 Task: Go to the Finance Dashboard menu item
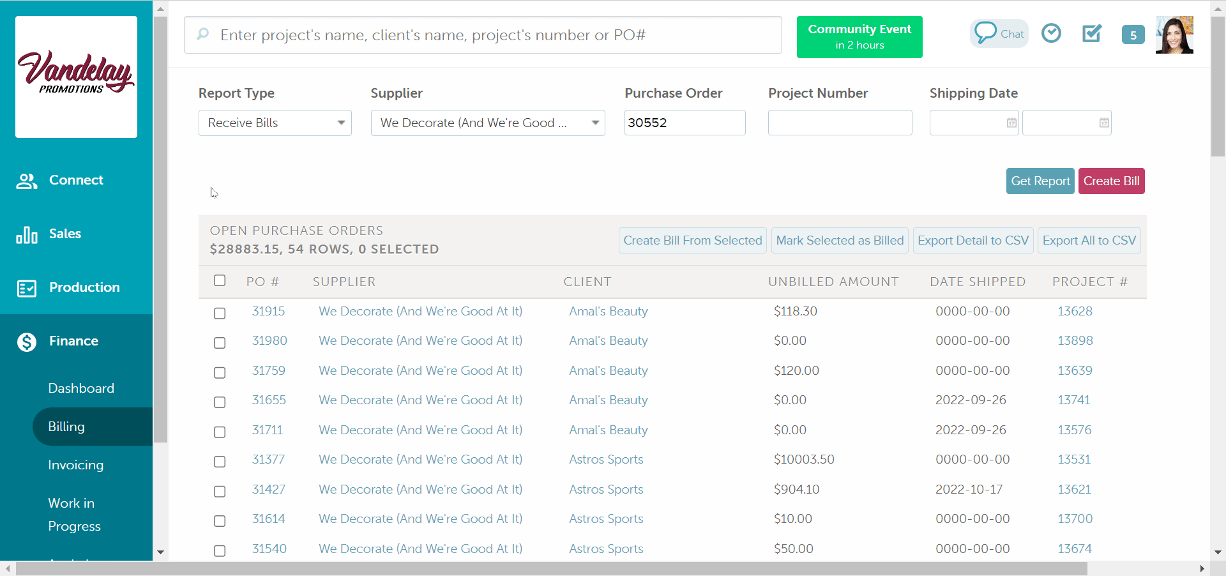tap(81, 388)
